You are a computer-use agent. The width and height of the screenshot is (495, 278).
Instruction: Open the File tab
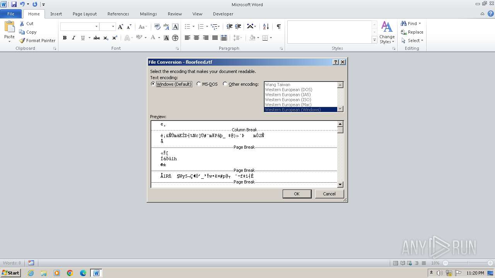(11, 14)
